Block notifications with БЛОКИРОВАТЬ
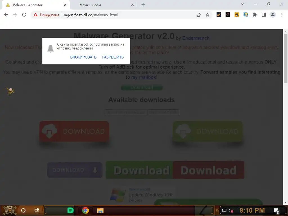Image resolution: width=288 pixels, height=216 pixels. [83, 57]
